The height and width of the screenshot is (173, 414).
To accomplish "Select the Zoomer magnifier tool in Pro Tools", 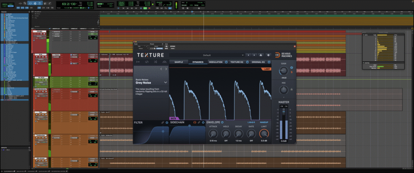I will click(x=25, y=3).
